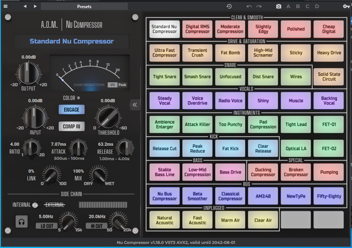Click the undo arrow icon
Image resolution: width=352 pixels, height=248 pixels.
coord(249,6)
